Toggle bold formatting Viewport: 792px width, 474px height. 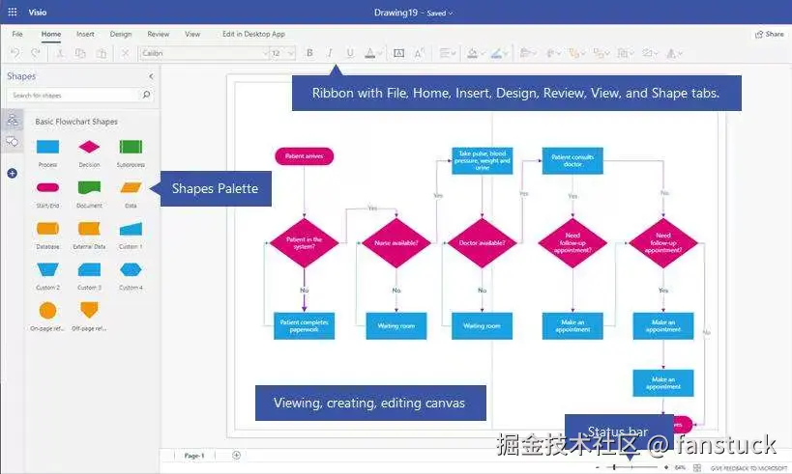click(309, 53)
